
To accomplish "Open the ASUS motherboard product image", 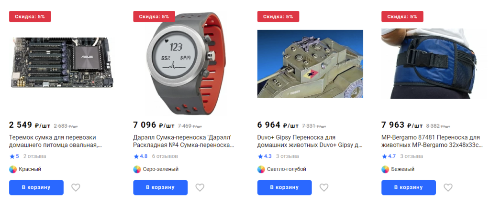I will (63, 63).
